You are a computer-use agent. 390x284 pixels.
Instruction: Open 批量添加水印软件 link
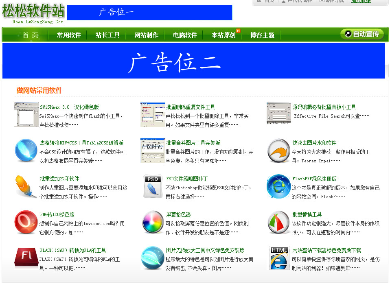click(59, 179)
